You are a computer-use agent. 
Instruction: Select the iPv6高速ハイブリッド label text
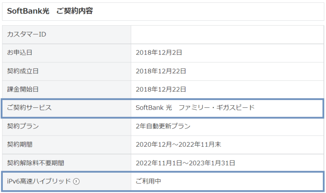[x=39, y=181]
